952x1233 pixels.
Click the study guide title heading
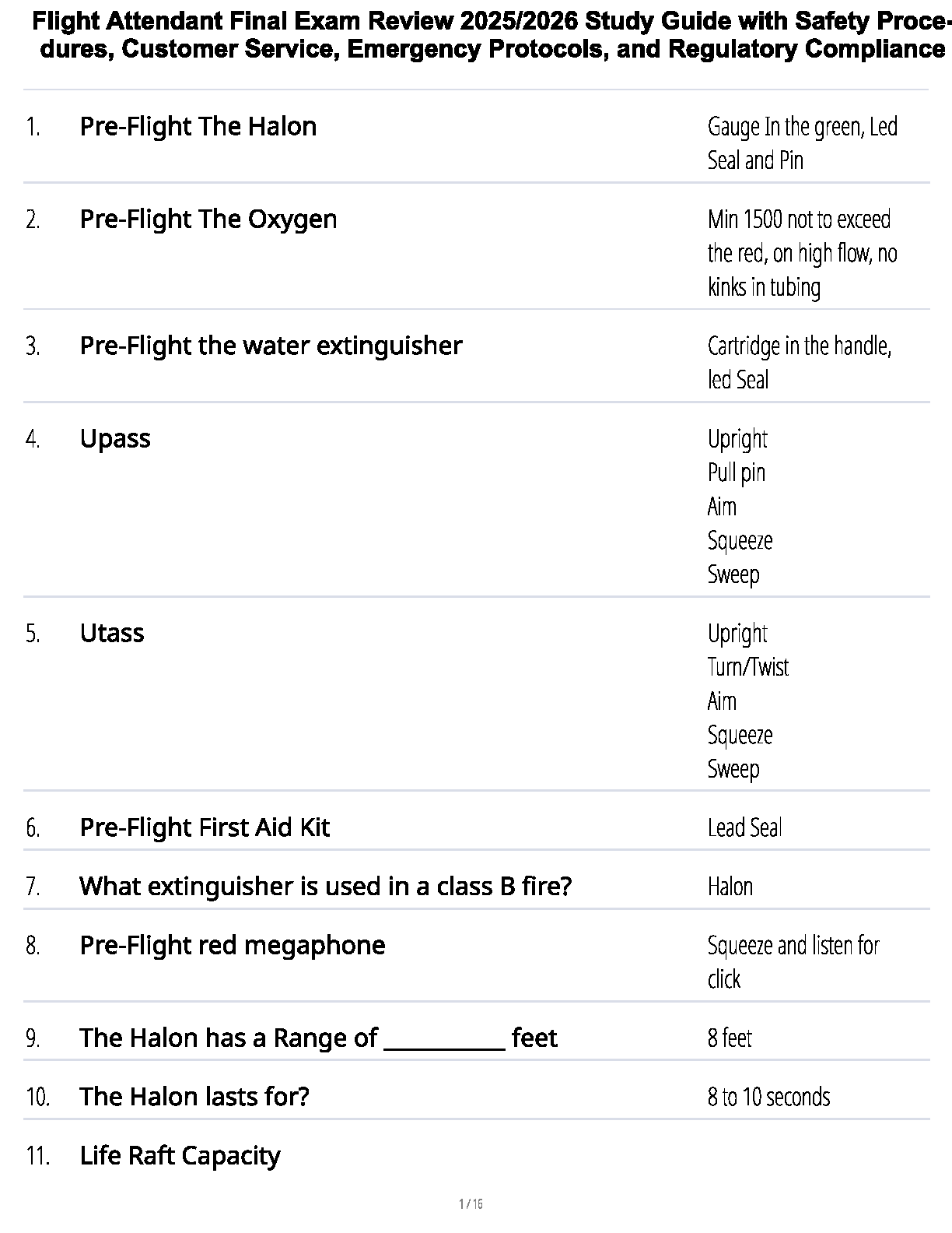488,36
